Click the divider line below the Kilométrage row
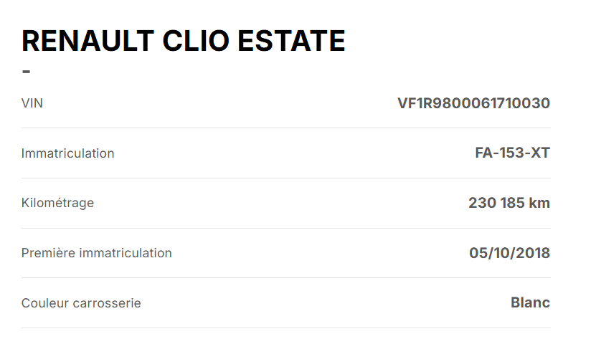The height and width of the screenshot is (344, 596). [x=286, y=229]
